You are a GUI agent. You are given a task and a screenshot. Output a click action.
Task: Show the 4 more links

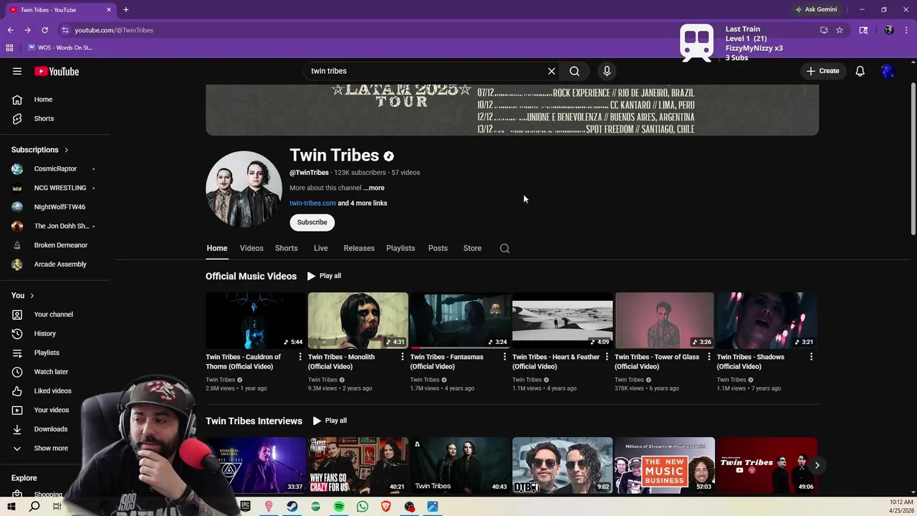point(363,203)
